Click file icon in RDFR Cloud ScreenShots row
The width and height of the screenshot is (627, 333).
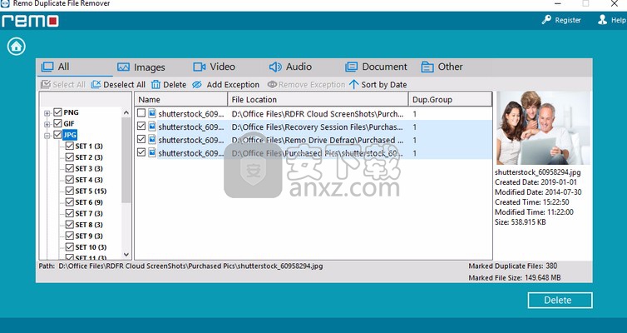click(152, 113)
